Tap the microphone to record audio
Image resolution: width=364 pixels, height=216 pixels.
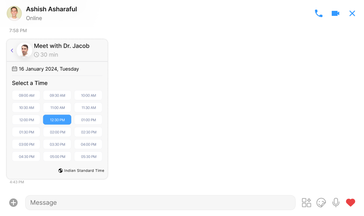[335, 203]
